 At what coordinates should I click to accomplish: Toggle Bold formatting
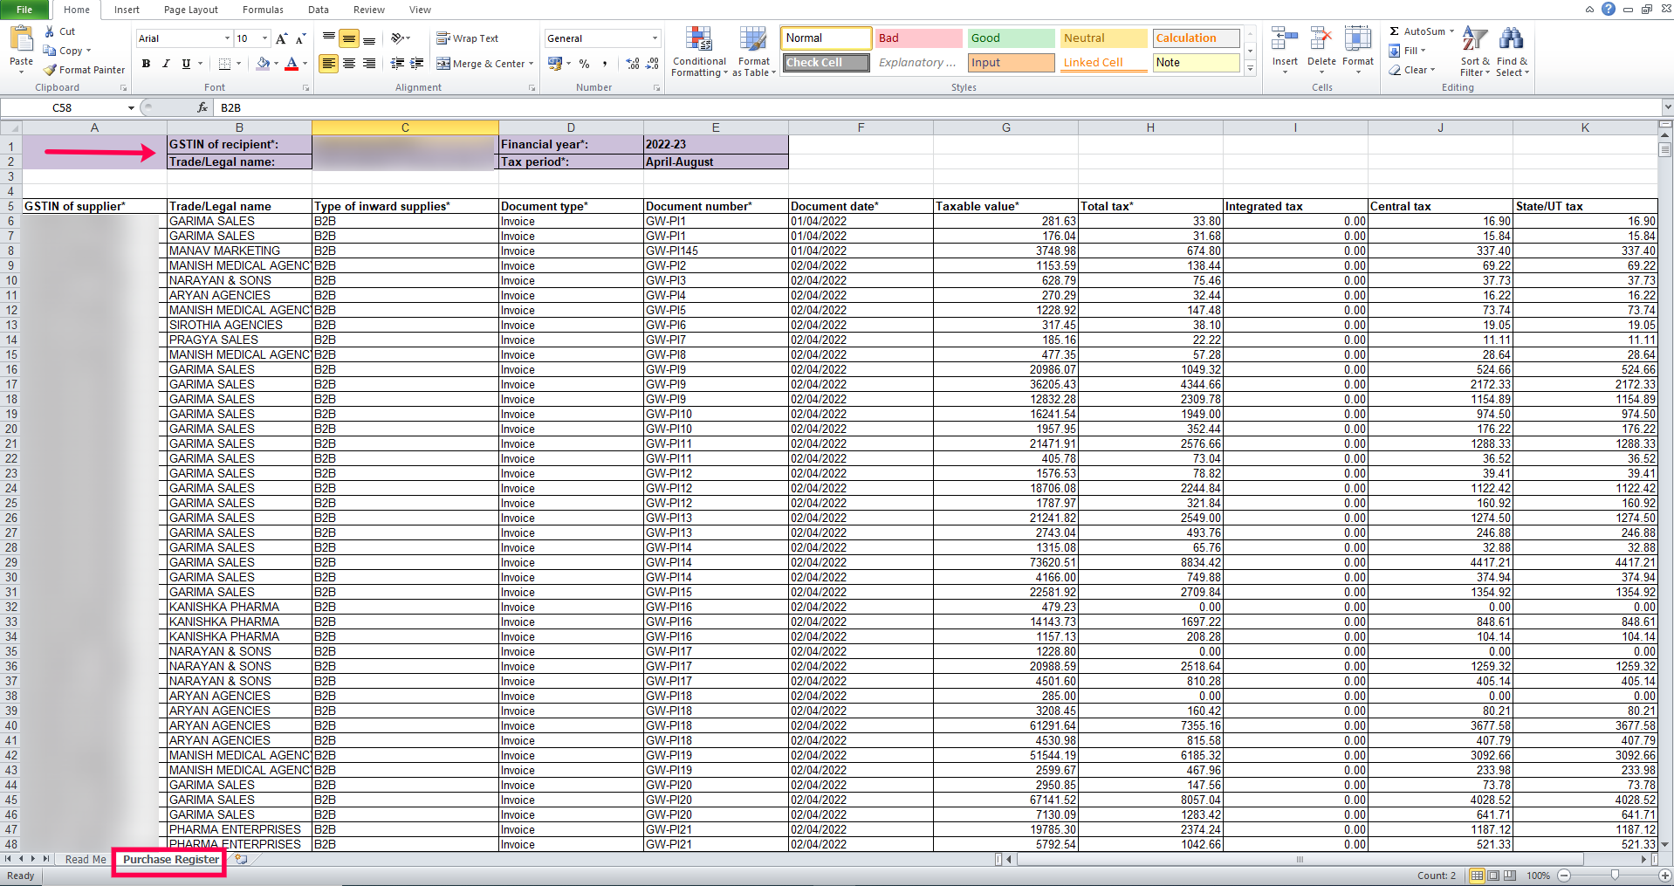pyautogui.click(x=146, y=64)
